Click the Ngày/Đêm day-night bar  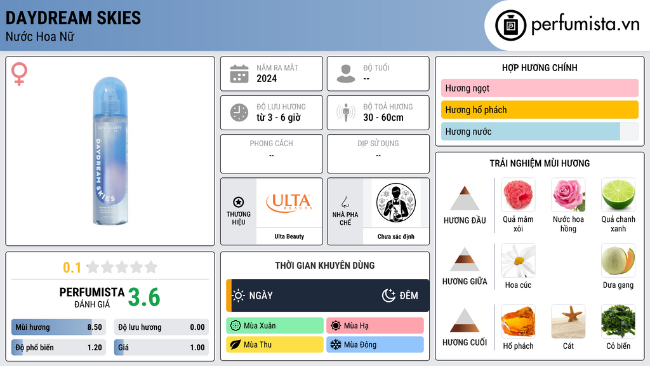coord(328,295)
